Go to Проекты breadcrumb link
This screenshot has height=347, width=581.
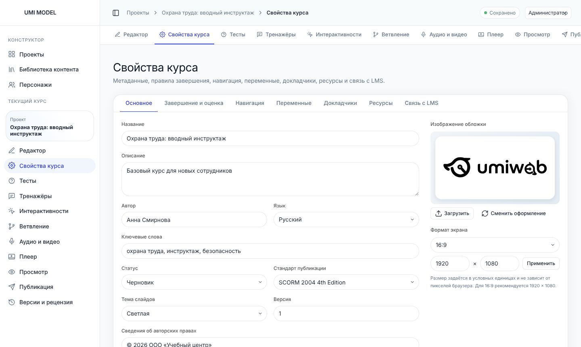click(x=138, y=13)
